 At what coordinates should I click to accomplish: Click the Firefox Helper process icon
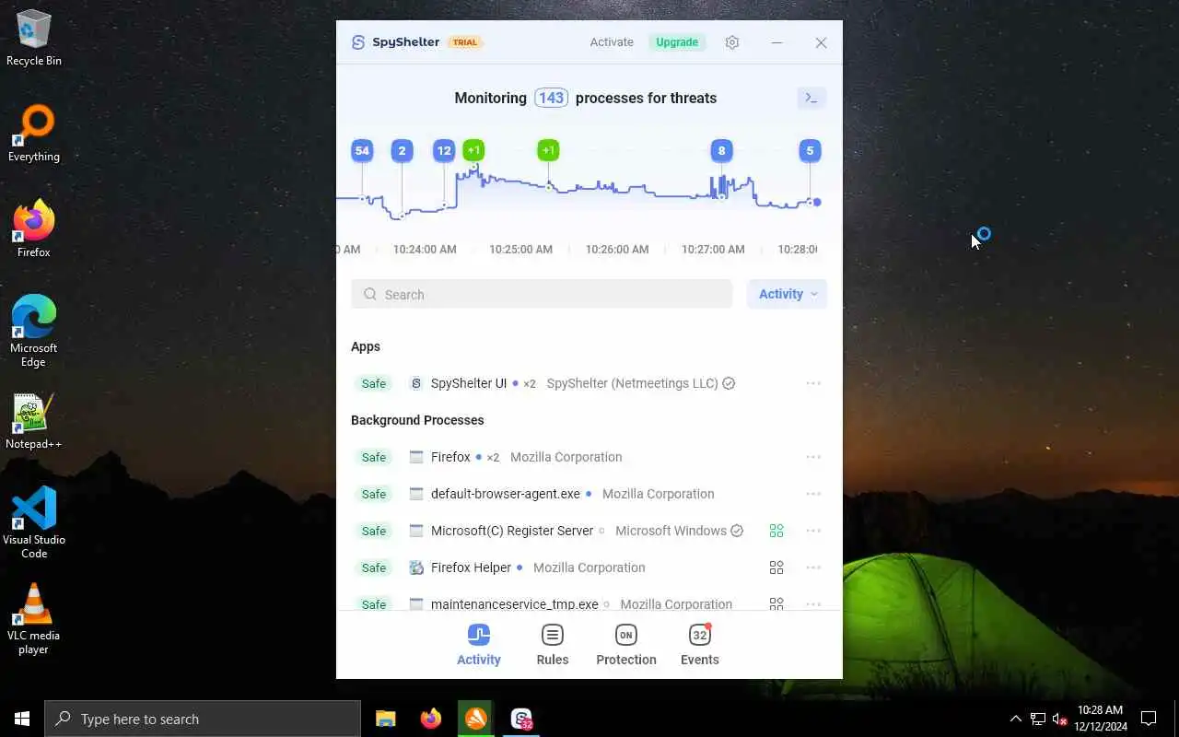pyautogui.click(x=416, y=567)
